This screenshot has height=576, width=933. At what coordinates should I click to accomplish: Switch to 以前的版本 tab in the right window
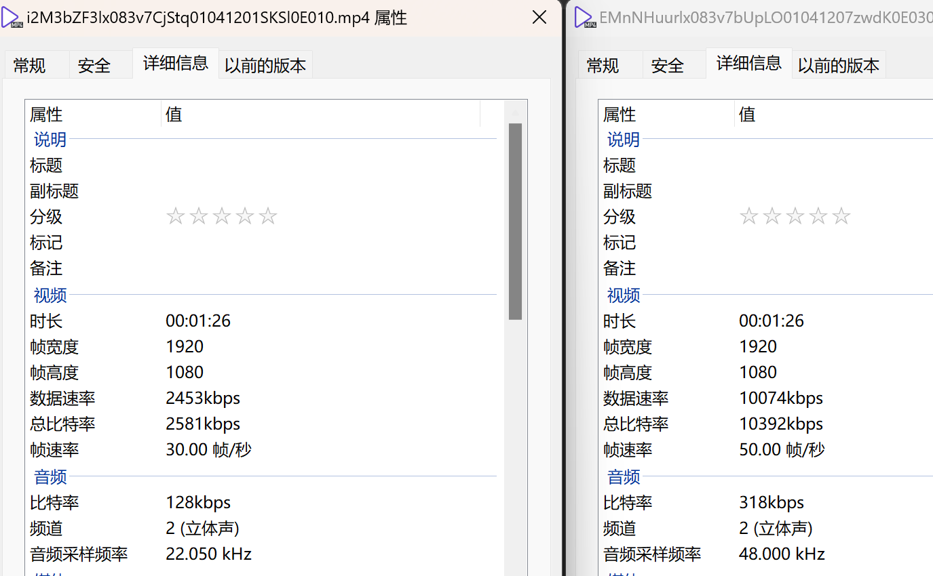tap(839, 65)
